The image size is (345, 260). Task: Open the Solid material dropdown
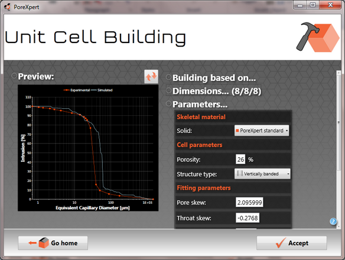tap(262, 131)
